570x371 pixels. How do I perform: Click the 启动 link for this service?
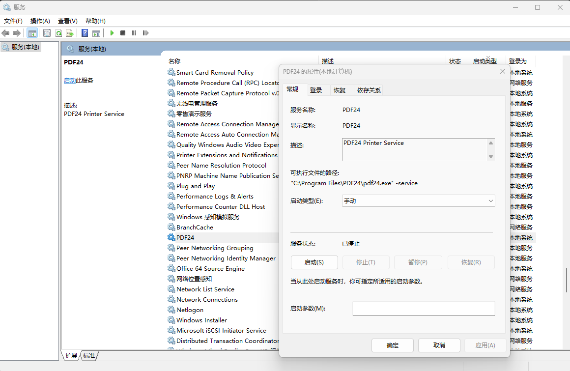(x=70, y=81)
